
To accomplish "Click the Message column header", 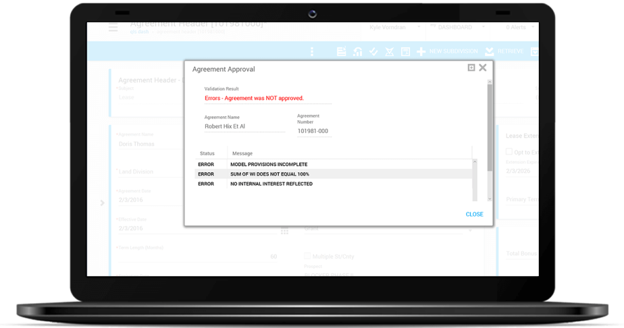I will [242, 153].
